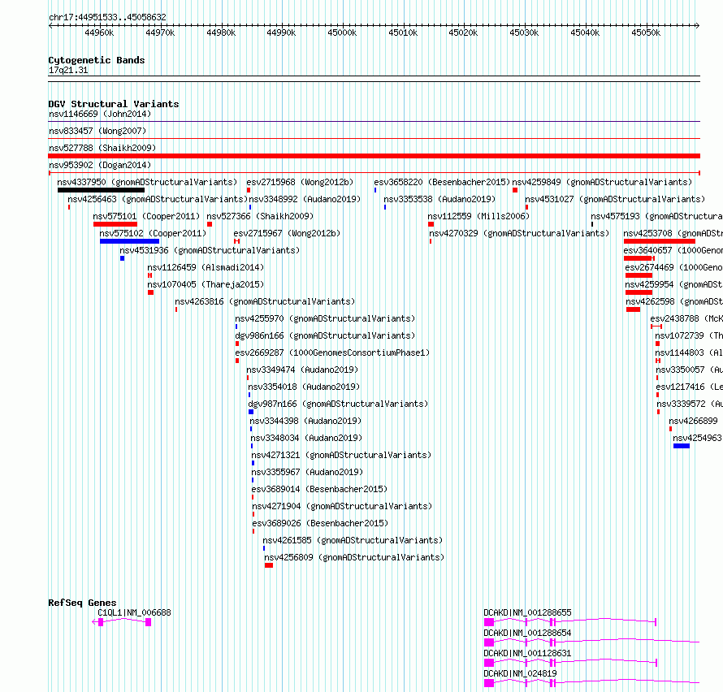This screenshot has width=723, height=692.
Task: Click DCAKD|NM_024819 transcript label
Action: click(x=520, y=673)
